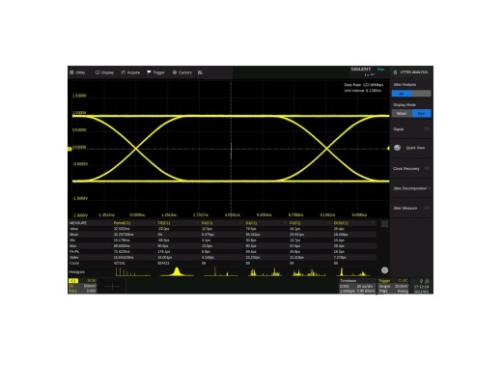Click the Quick View button
The image size is (502, 367).
click(x=411, y=148)
